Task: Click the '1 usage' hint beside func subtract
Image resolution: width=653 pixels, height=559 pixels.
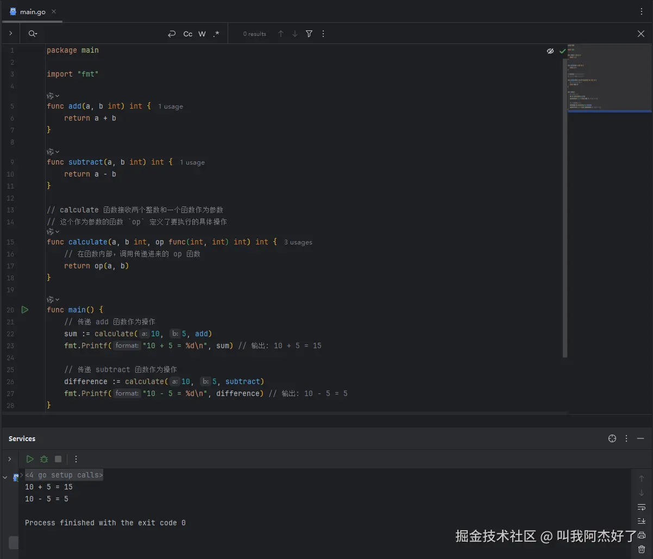Action: tap(192, 162)
